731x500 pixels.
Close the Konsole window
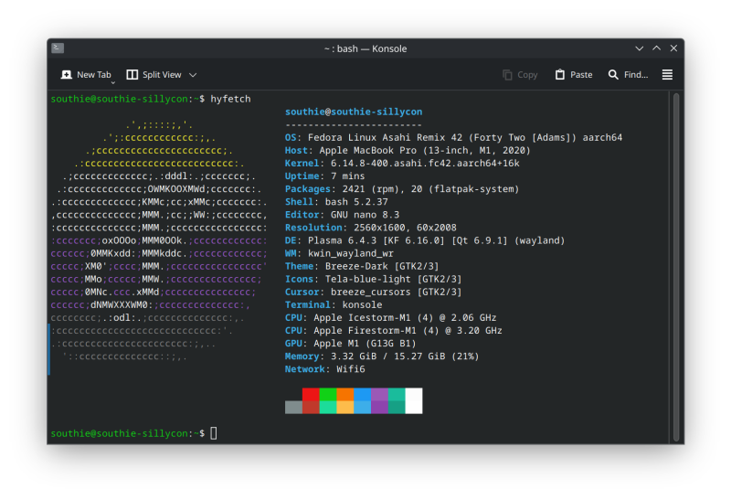(673, 48)
